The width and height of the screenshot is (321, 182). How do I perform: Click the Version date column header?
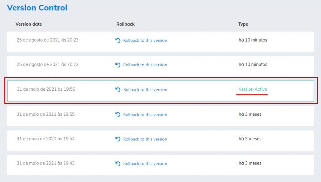coord(29,24)
